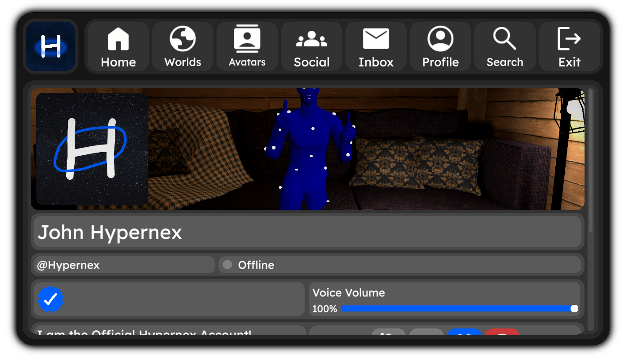This screenshot has height=357, width=626.
Task: Open the Worlds browser
Action: [x=182, y=47]
